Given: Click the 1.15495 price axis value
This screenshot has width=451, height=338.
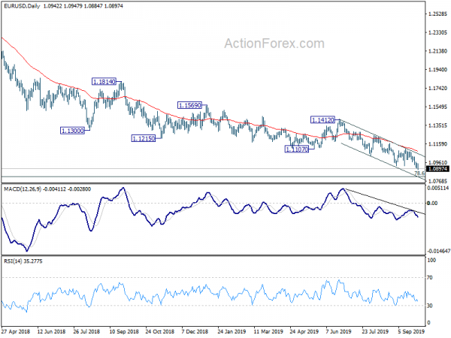Looking at the screenshot, I should click(x=437, y=107).
